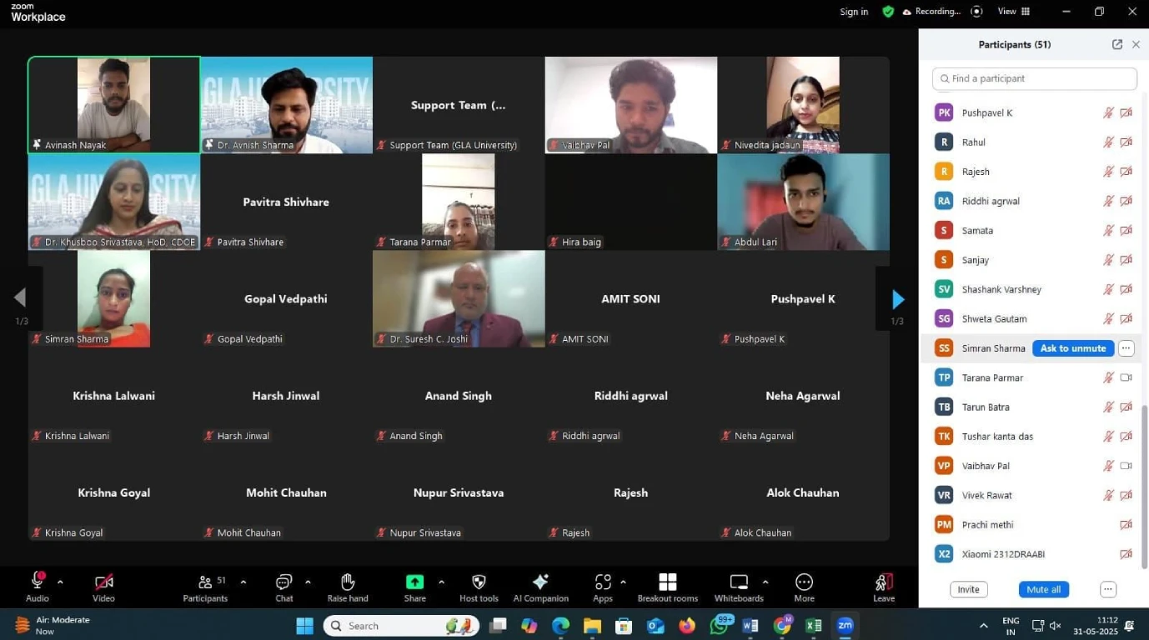Toggle Tarana Parmar's video camera icon
Screen dimensions: 1149x640
(x=1126, y=377)
